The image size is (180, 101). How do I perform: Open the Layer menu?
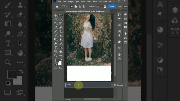(x=77, y=1)
